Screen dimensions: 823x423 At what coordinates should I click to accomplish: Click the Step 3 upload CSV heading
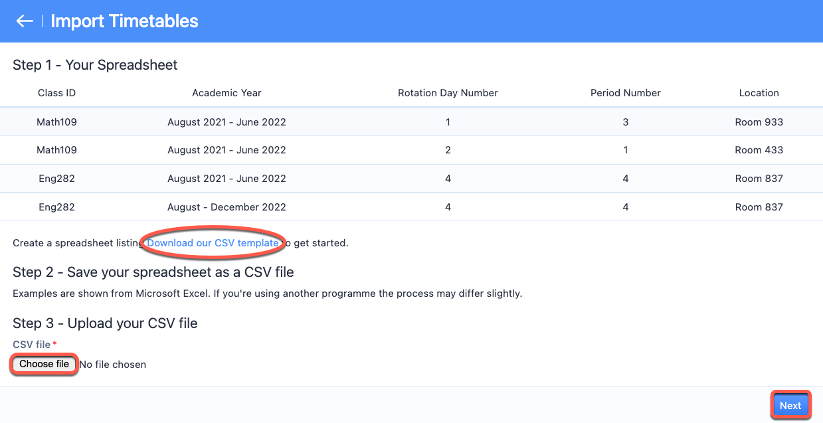(105, 323)
